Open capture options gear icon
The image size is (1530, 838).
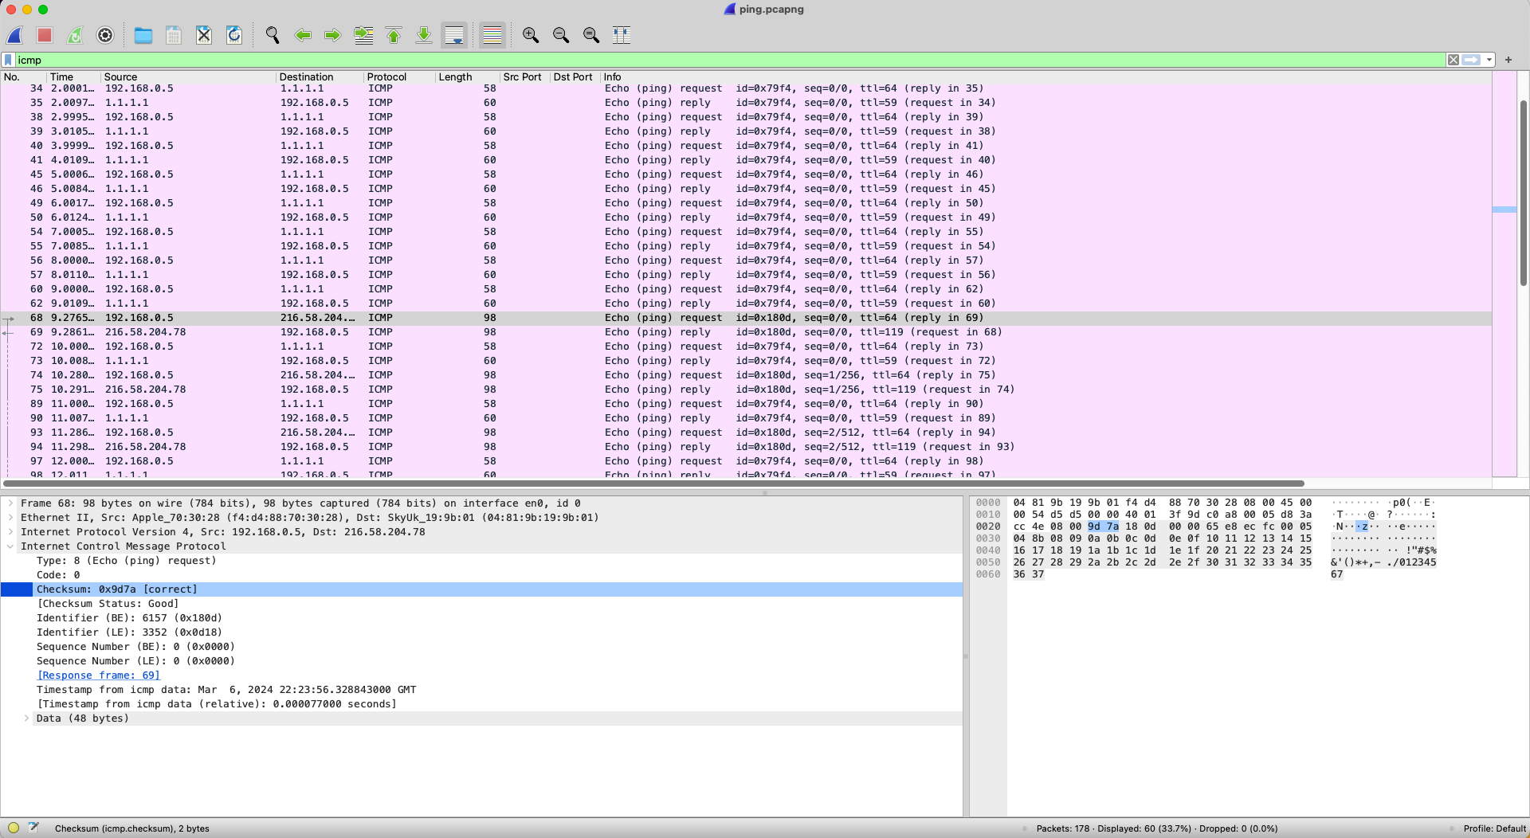click(x=105, y=35)
